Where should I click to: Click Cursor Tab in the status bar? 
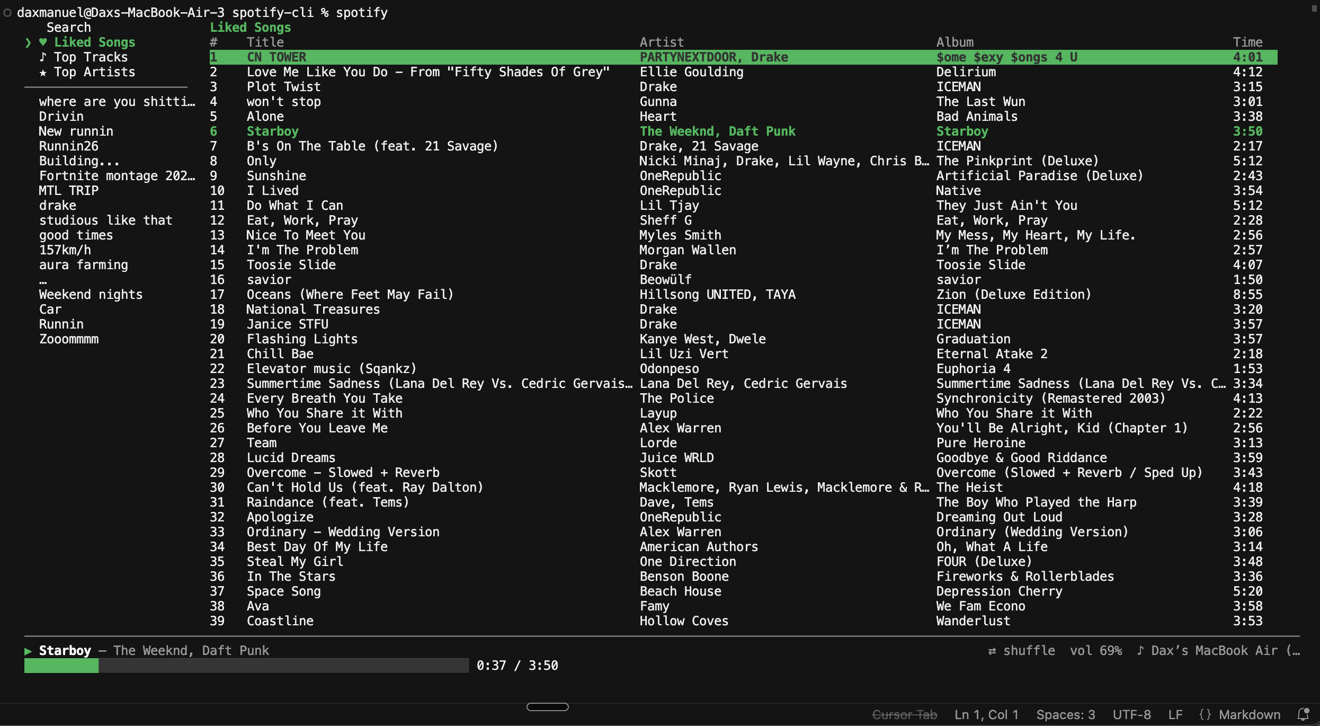[x=904, y=714]
